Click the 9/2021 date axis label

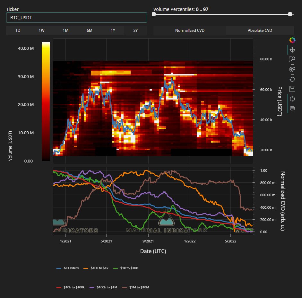(148, 241)
